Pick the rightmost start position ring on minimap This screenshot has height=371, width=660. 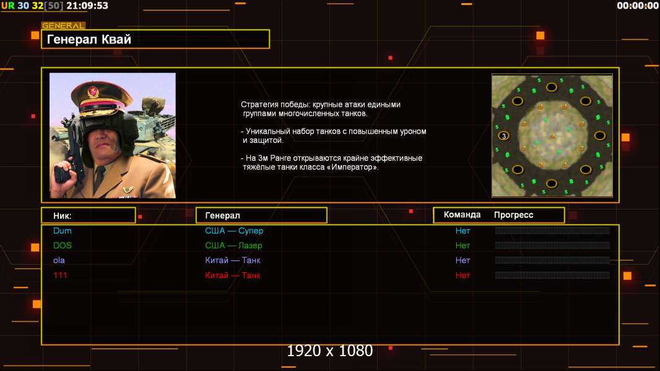599,135
